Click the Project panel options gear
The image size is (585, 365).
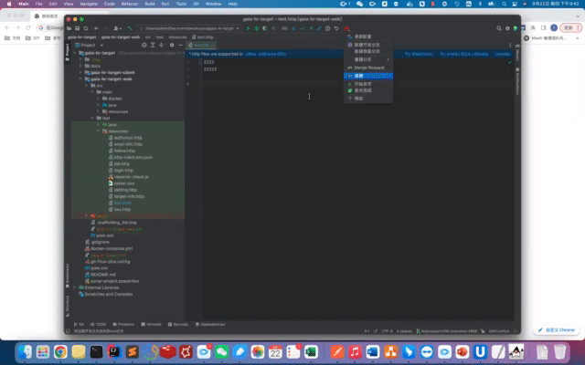coord(172,45)
